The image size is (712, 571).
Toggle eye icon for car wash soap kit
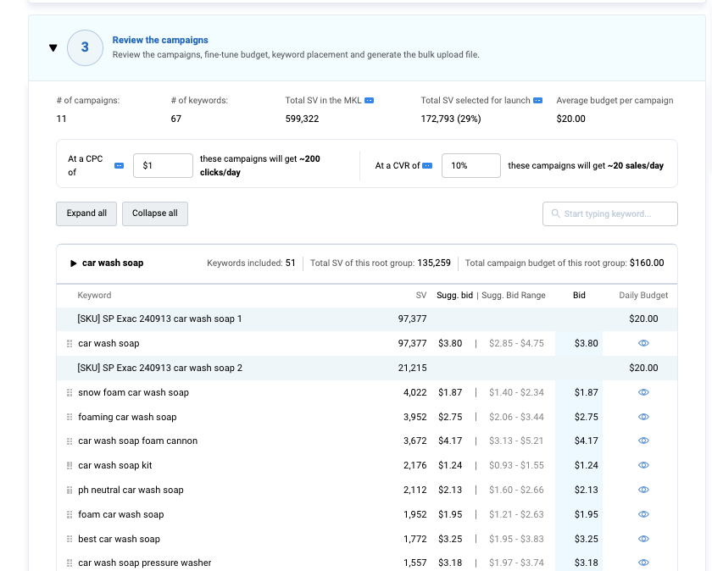(643, 465)
